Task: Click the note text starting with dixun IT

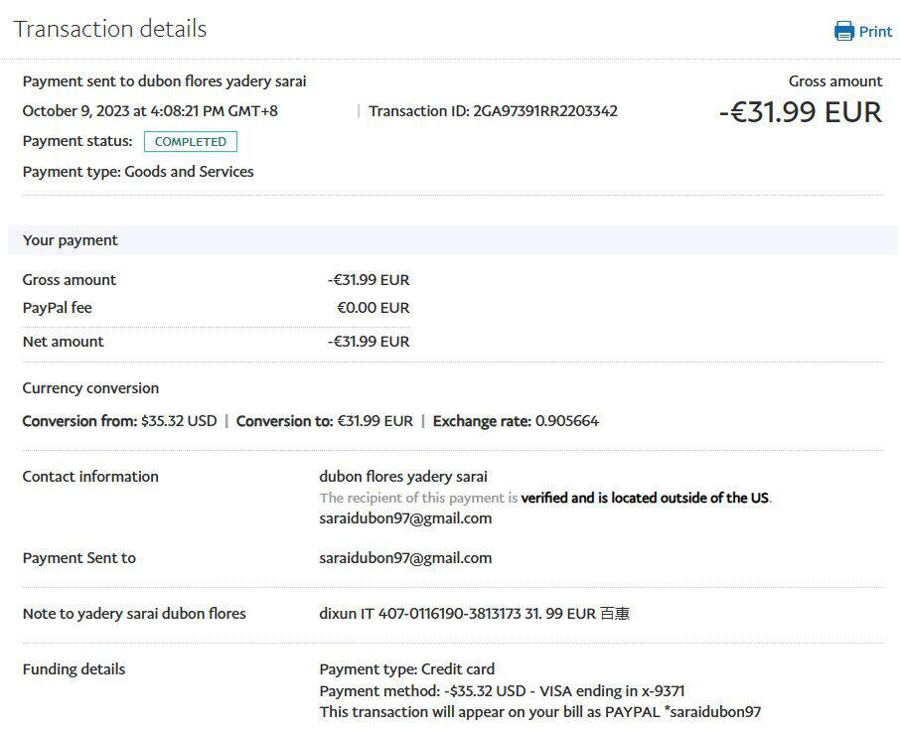Action: [474, 614]
